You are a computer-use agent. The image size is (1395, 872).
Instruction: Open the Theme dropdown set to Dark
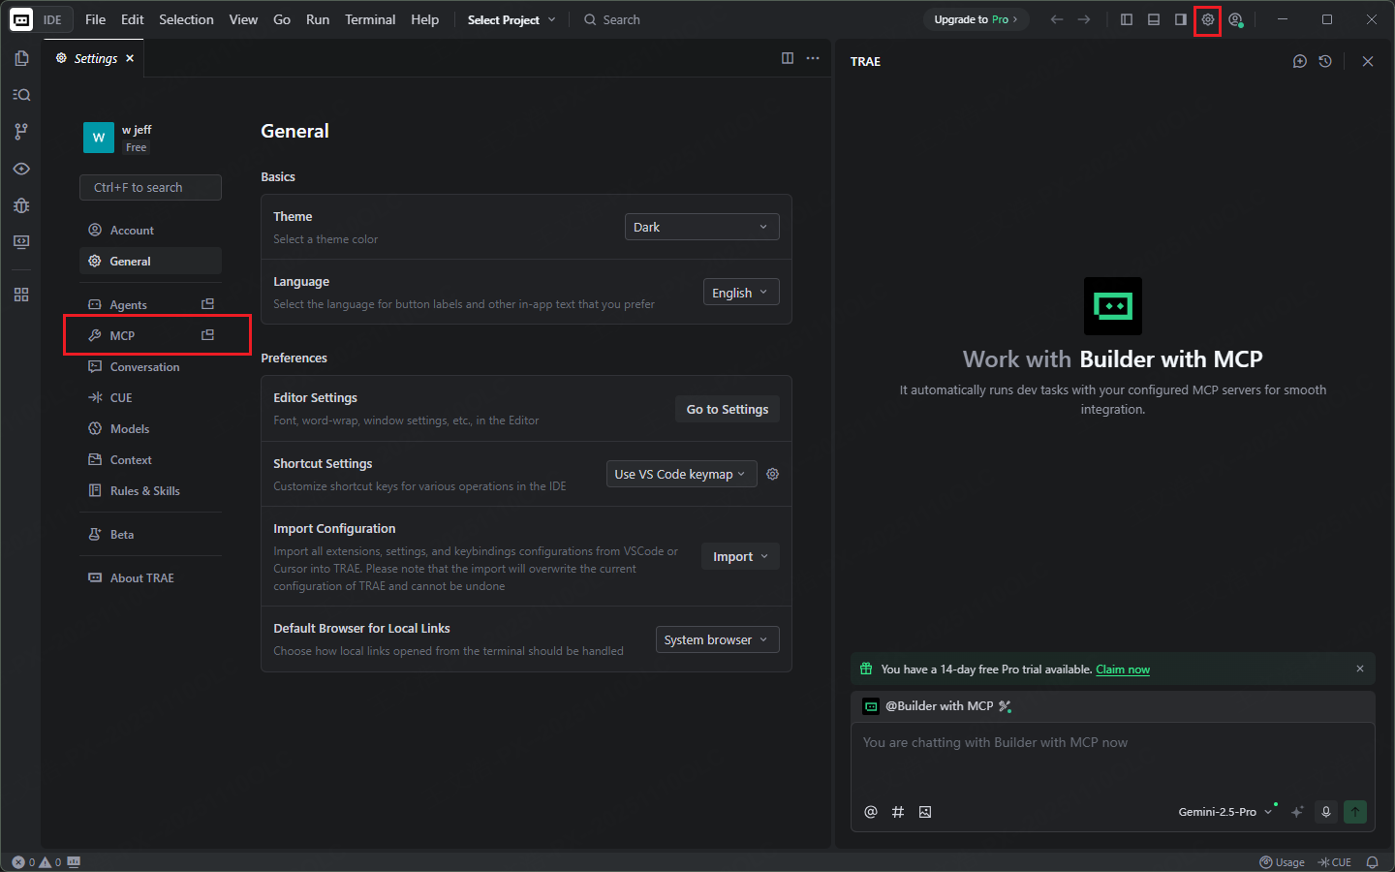tap(701, 226)
